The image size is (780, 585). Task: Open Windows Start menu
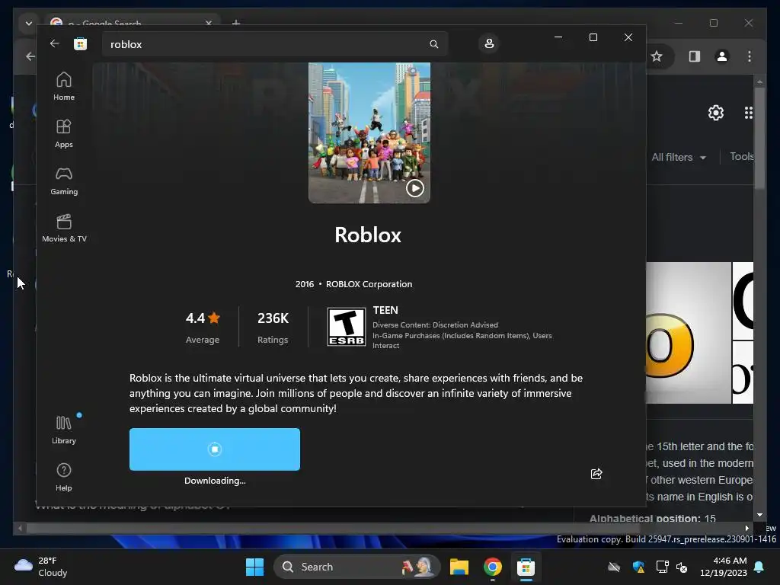pos(254,567)
